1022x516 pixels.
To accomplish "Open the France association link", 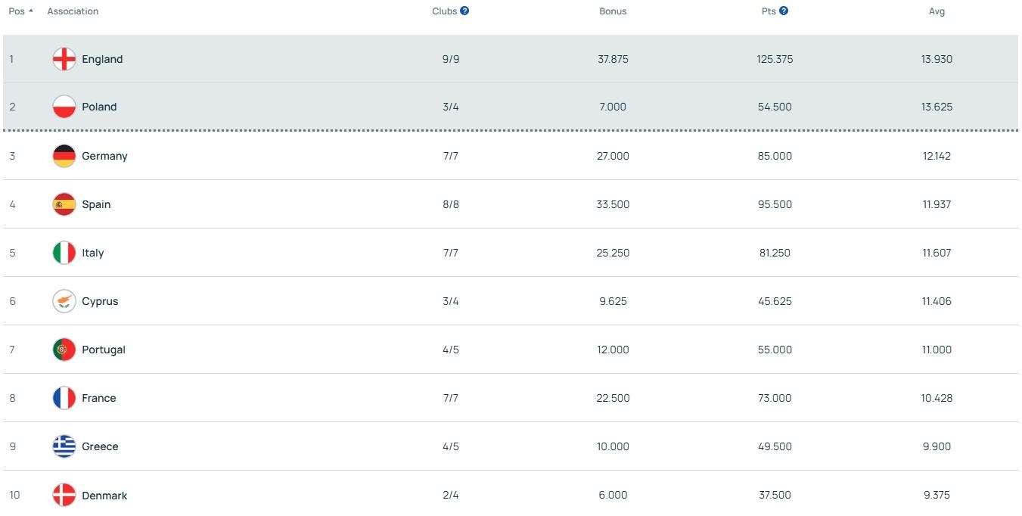I will point(99,398).
